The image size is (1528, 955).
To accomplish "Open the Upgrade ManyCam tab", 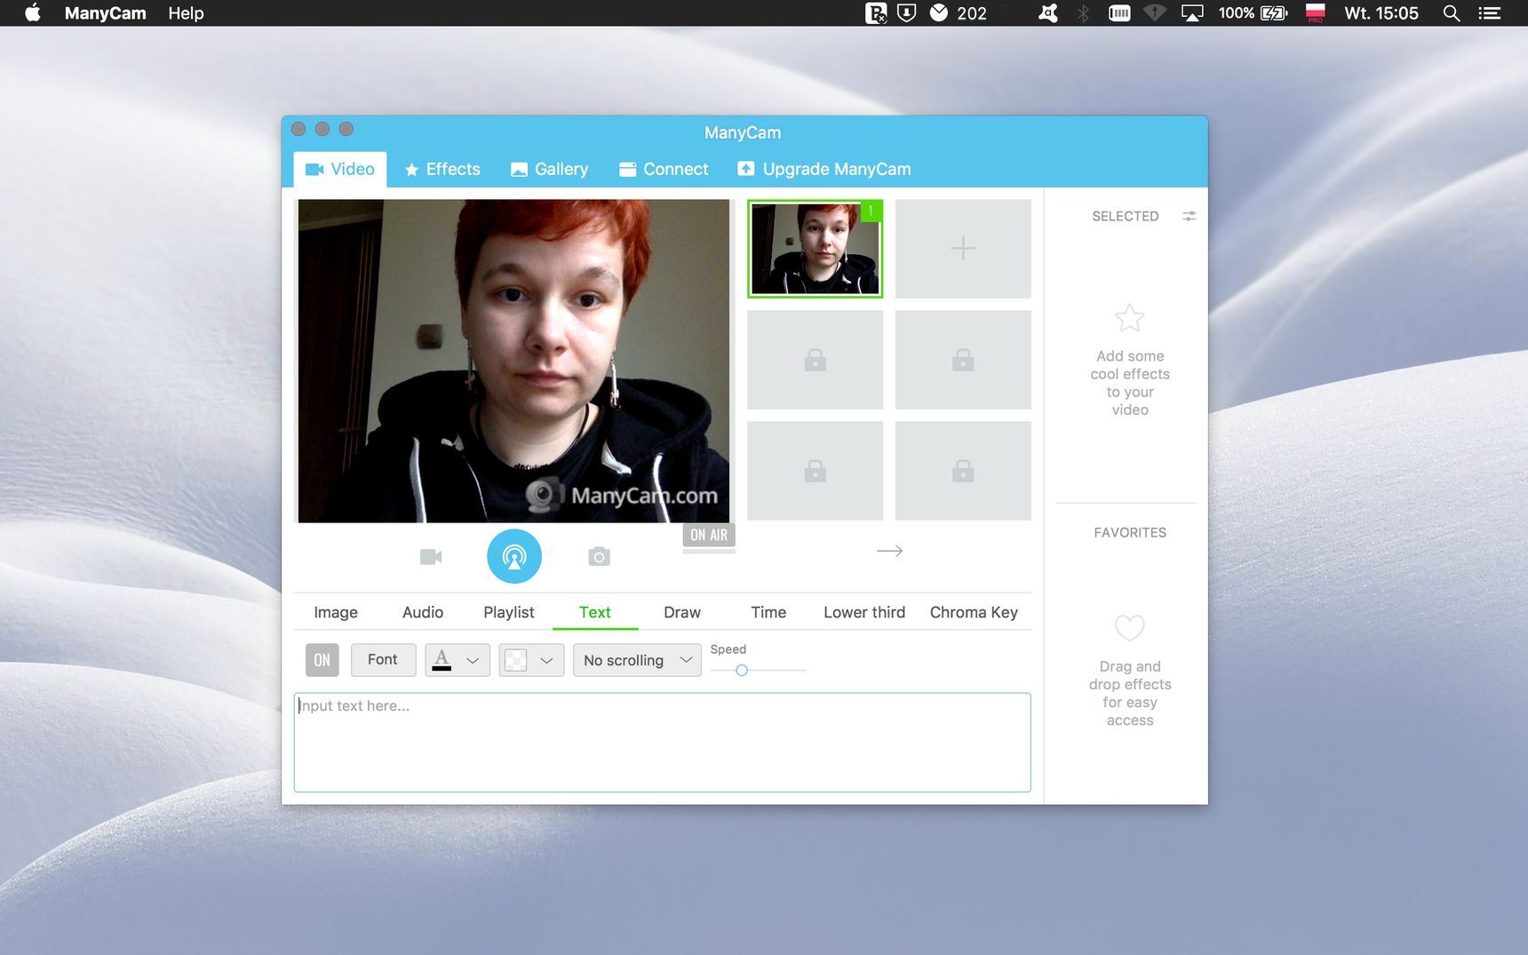I will click(x=824, y=169).
